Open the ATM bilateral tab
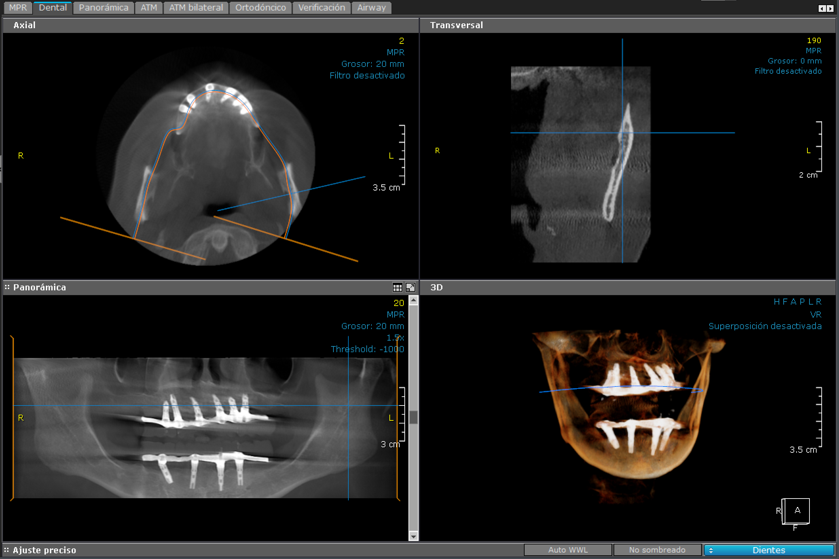This screenshot has width=839, height=559. 196,7
